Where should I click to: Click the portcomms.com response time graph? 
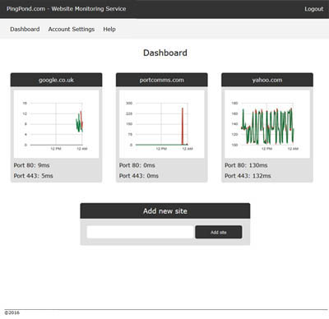pyautogui.click(x=162, y=124)
